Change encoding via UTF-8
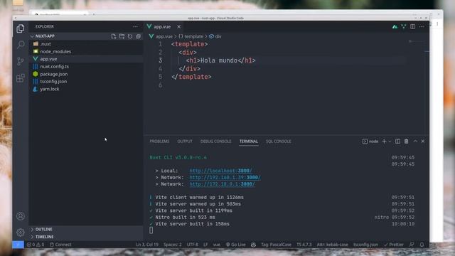This screenshot has height=256, width=455. (192, 245)
